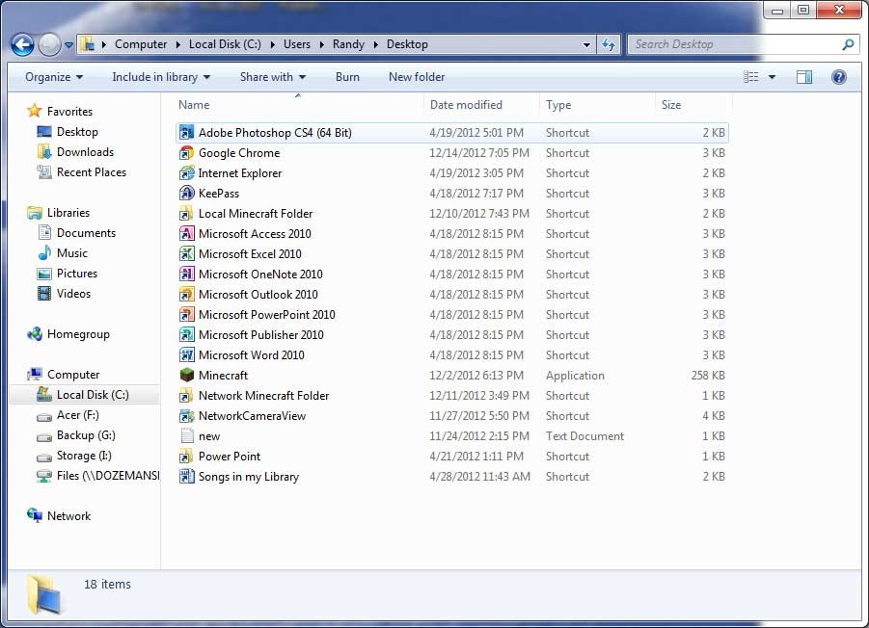Select Music library in sidebar
Screen dimensions: 869x628
pyautogui.click(x=72, y=253)
